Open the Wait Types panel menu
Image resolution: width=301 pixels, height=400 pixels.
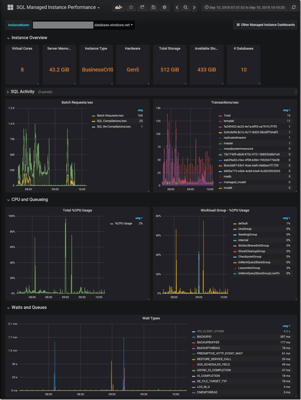pyautogui.click(x=151, y=318)
